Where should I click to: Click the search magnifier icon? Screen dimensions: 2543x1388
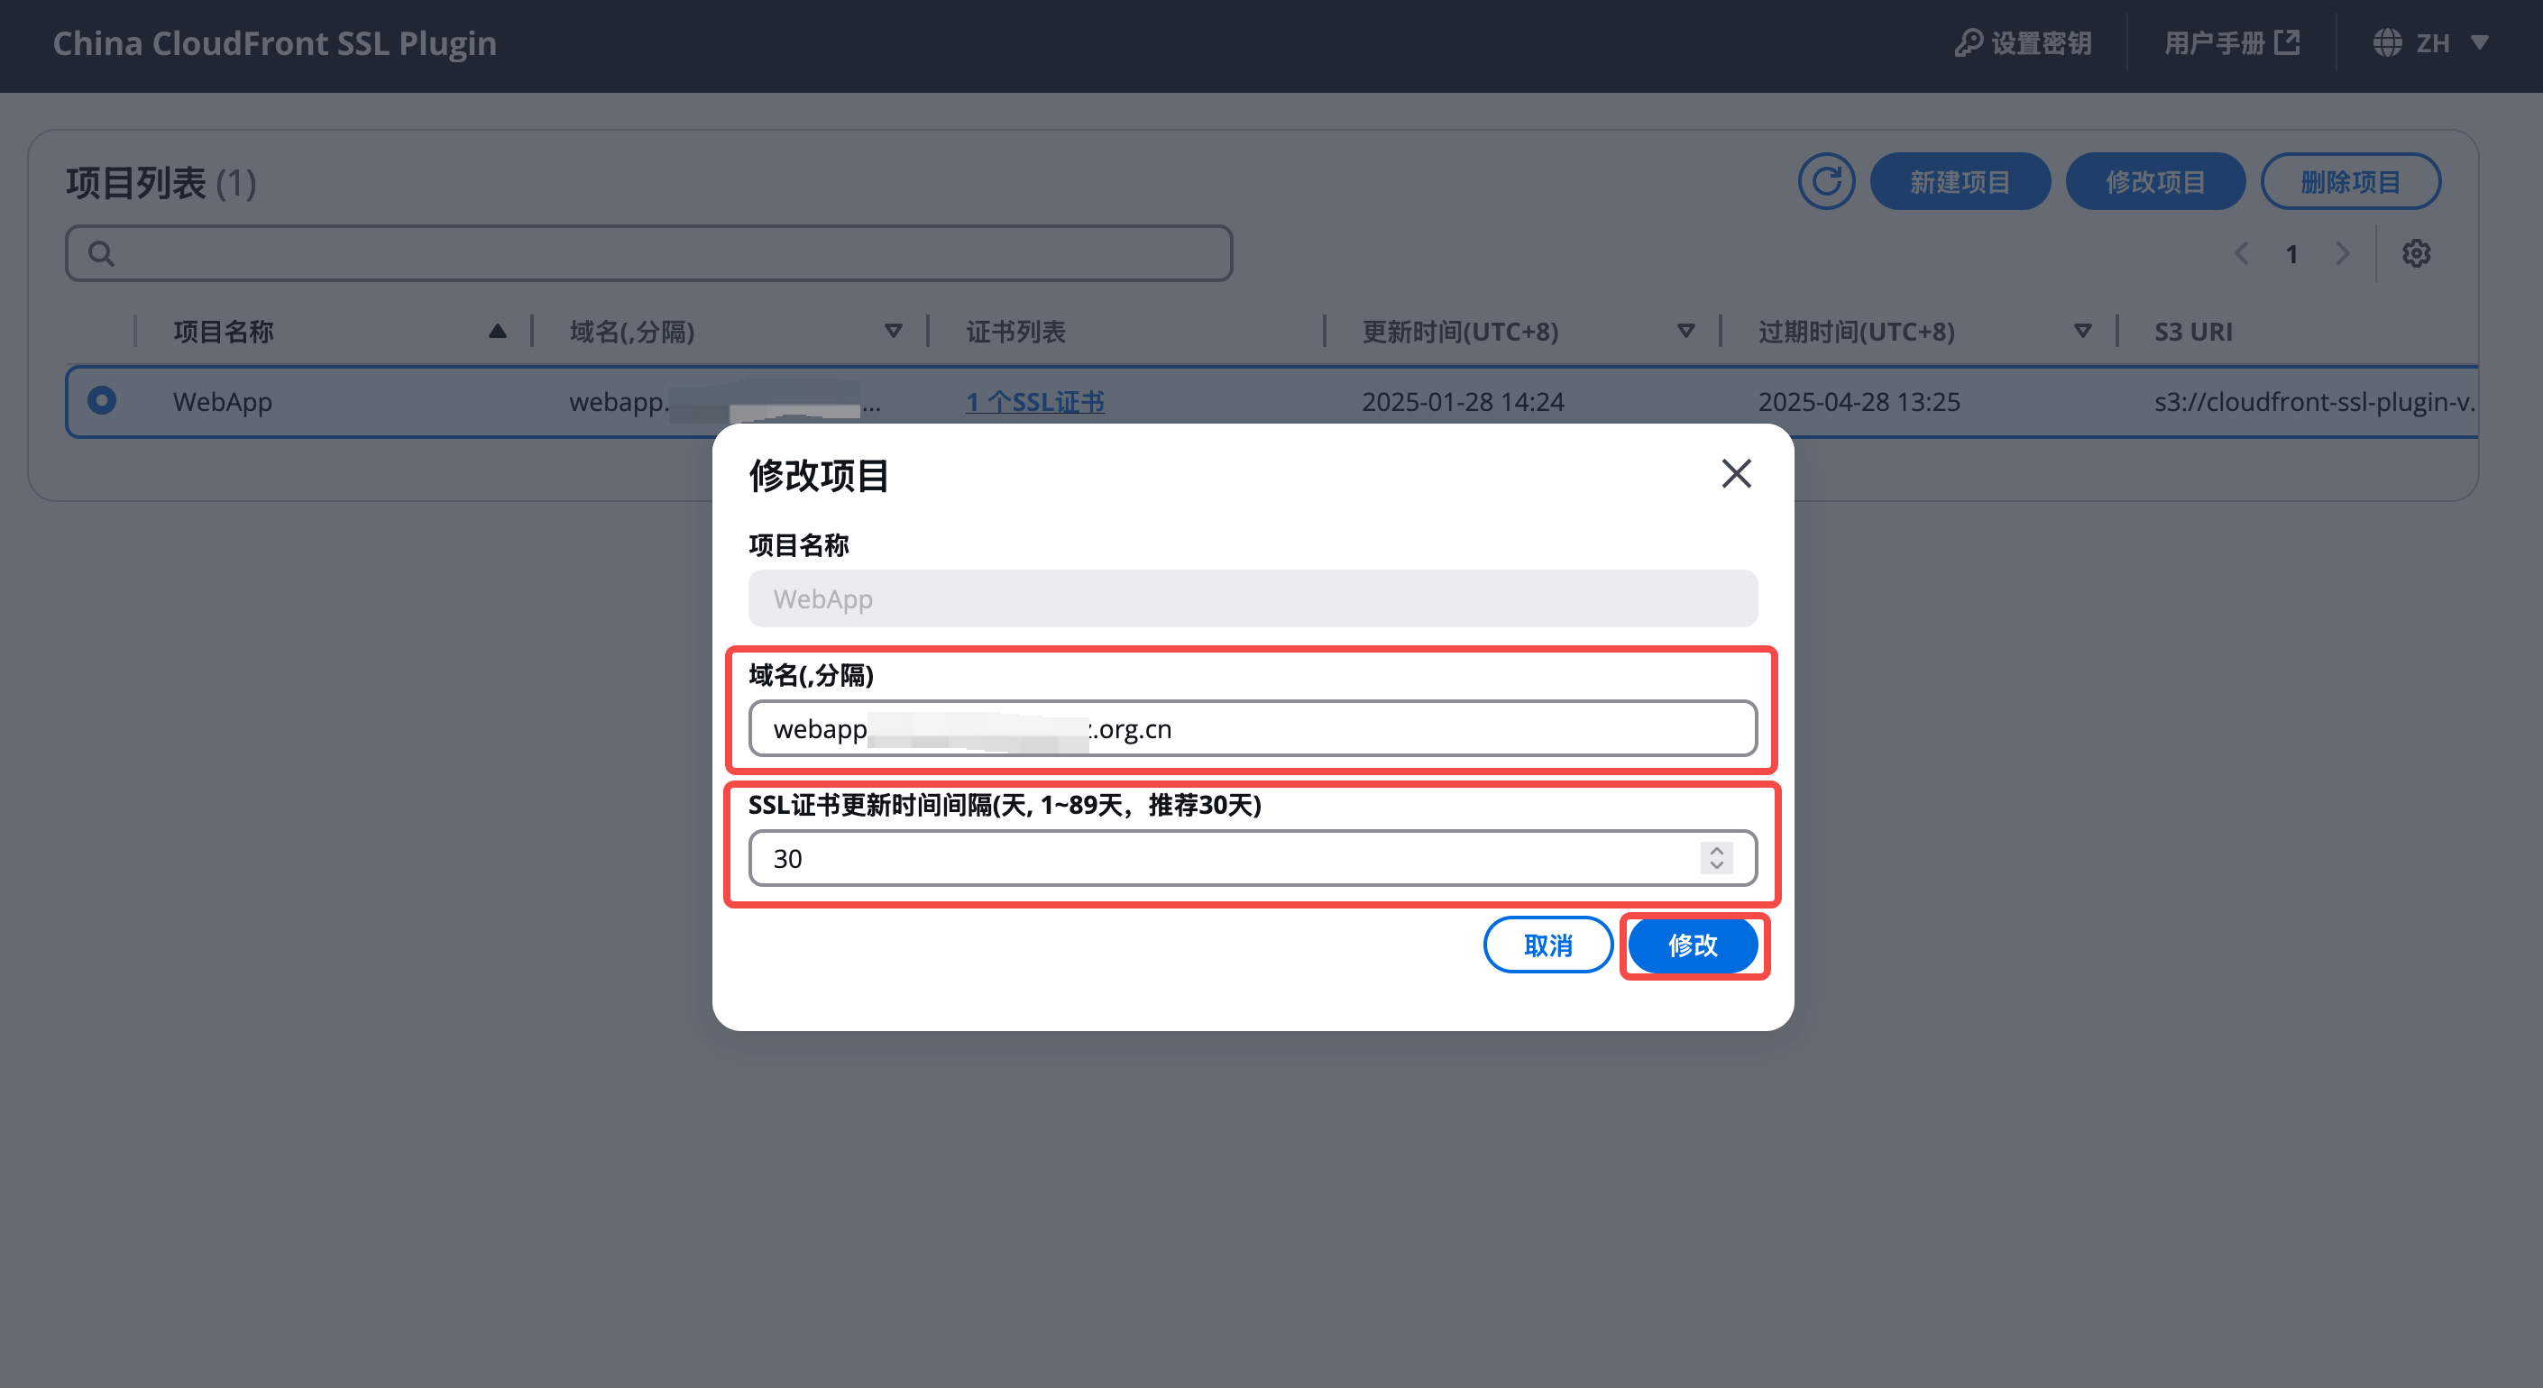(101, 253)
